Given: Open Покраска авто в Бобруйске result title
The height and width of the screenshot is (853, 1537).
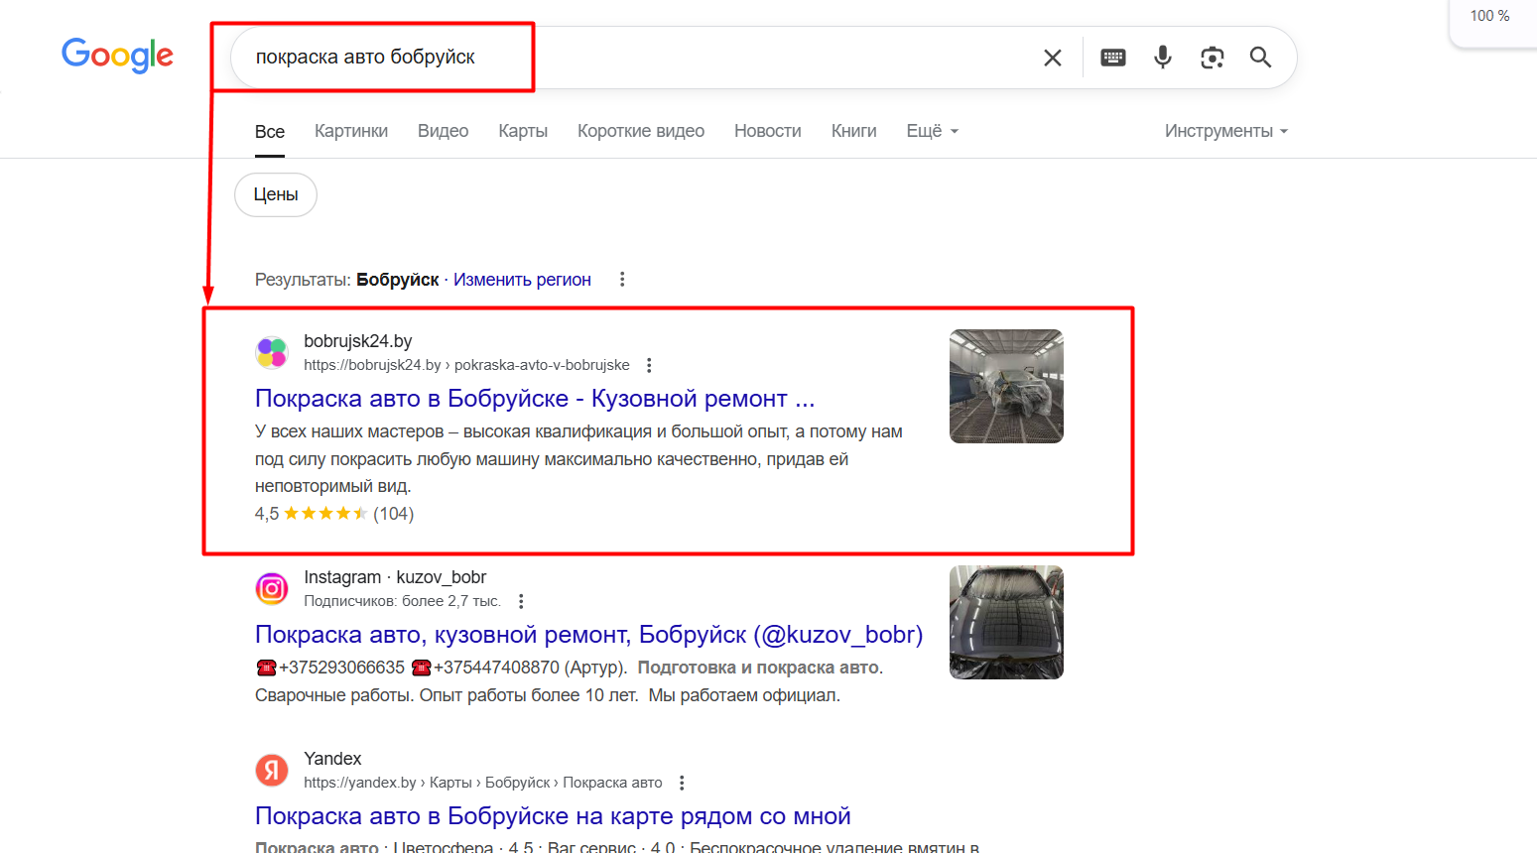Looking at the screenshot, I should tap(535, 399).
